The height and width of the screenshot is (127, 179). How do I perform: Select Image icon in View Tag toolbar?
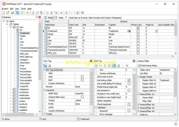pyautogui.click(x=49, y=66)
